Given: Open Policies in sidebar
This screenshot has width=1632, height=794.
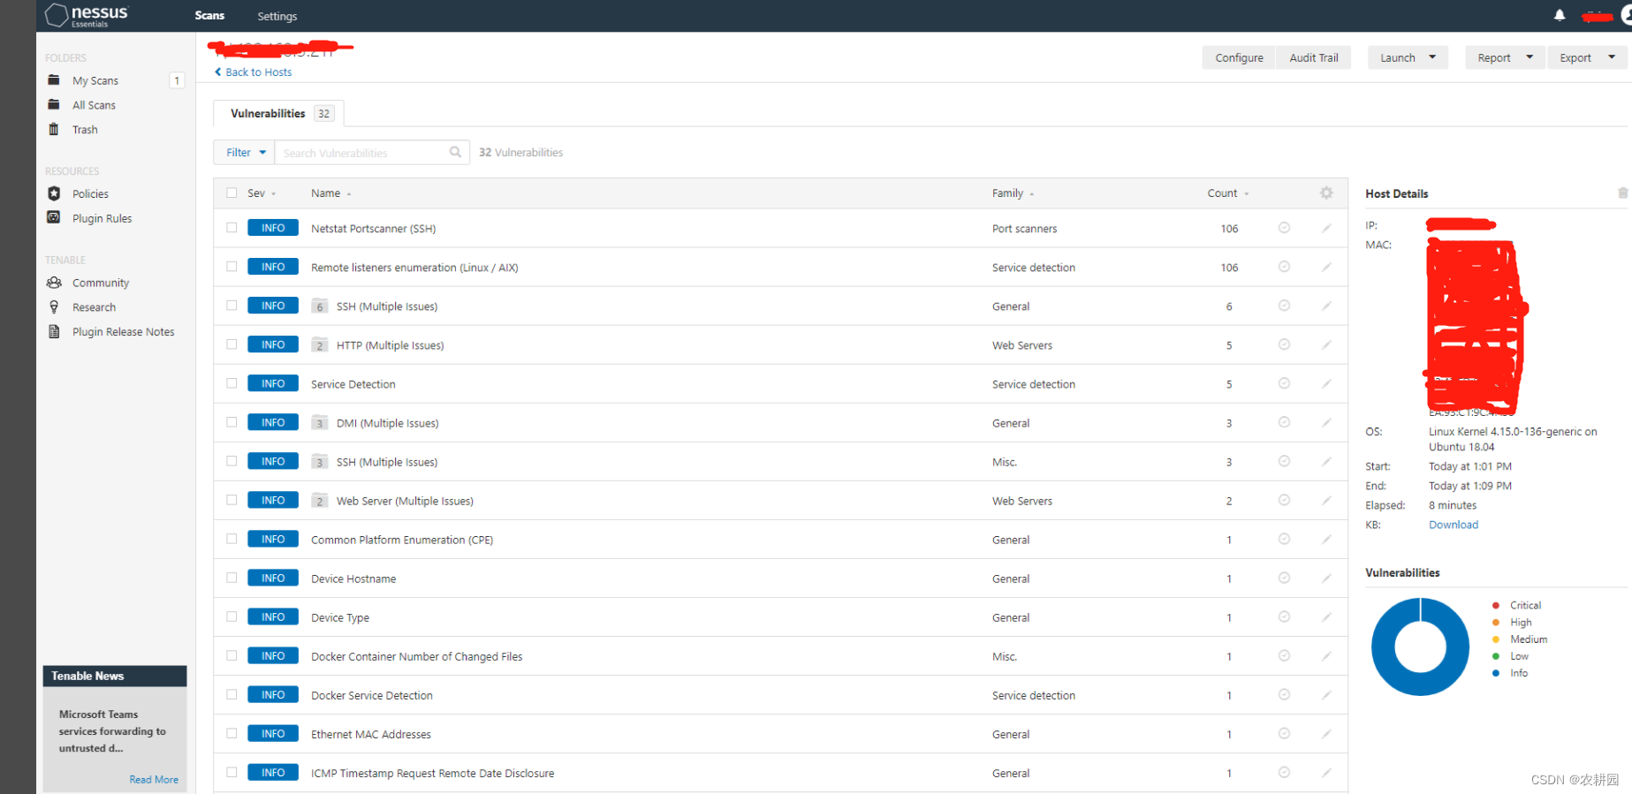Looking at the screenshot, I should [90, 193].
